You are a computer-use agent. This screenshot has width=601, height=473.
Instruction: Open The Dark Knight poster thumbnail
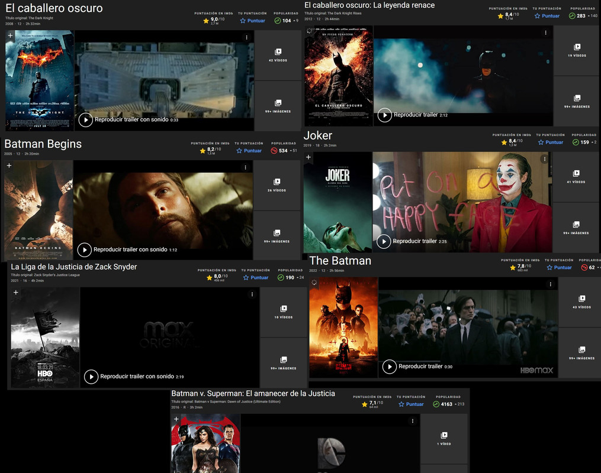(40, 81)
